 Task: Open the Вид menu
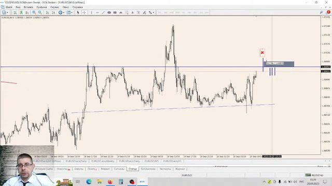18,7
